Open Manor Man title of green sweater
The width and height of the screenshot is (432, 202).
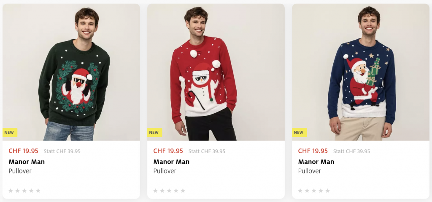(27, 162)
